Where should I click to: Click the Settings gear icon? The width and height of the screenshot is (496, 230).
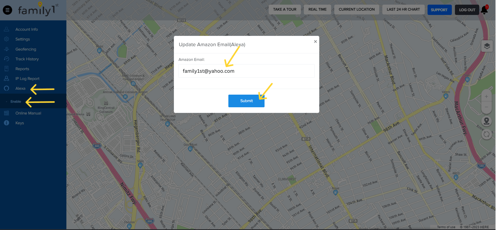pos(6,39)
